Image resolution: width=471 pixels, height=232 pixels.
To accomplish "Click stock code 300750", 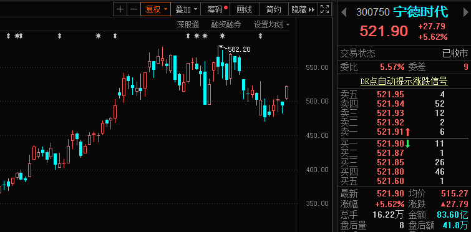I will (373, 12).
